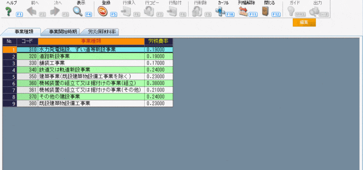Switch to the 労災保険料率 tab
The width and height of the screenshot is (363, 170).
(x=101, y=32)
